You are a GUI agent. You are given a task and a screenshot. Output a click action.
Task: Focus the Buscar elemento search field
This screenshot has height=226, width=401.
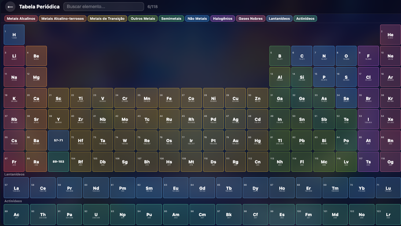tap(104, 7)
